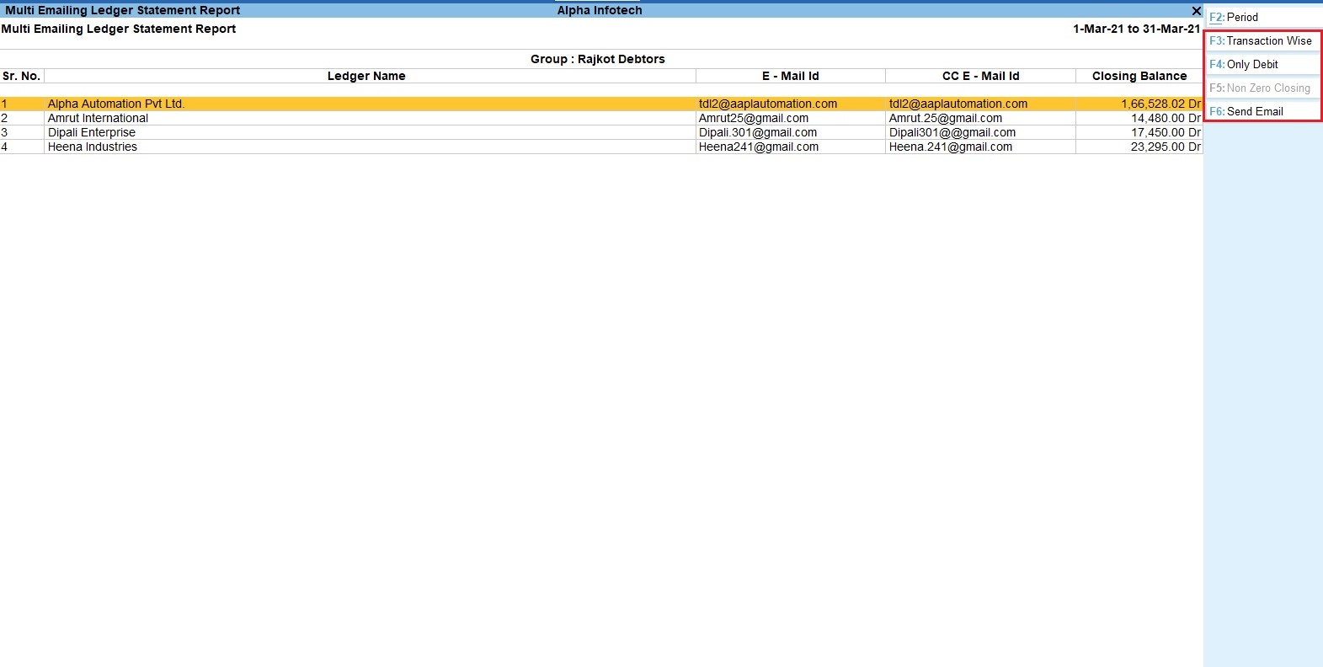Filter by F4 Only Debit
Screen dimensions: 1323x667
pos(1261,64)
